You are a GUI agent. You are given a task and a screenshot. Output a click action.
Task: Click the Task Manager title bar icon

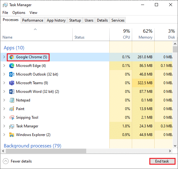coord(5,5)
